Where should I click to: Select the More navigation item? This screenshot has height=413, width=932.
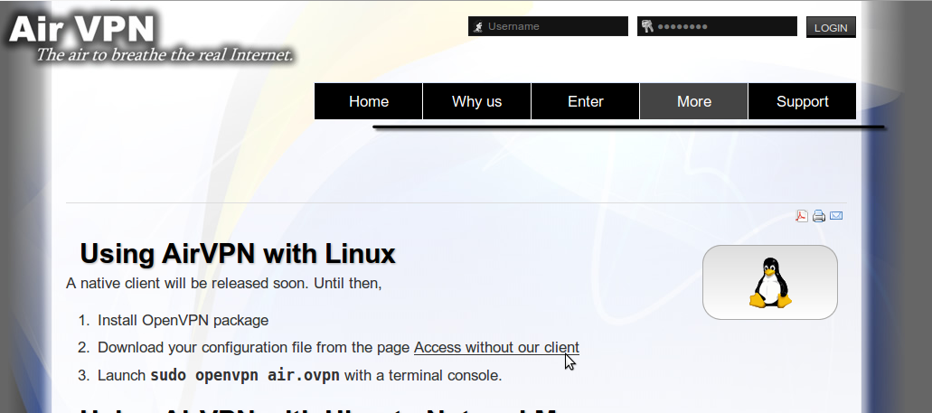pyautogui.click(x=693, y=101)
